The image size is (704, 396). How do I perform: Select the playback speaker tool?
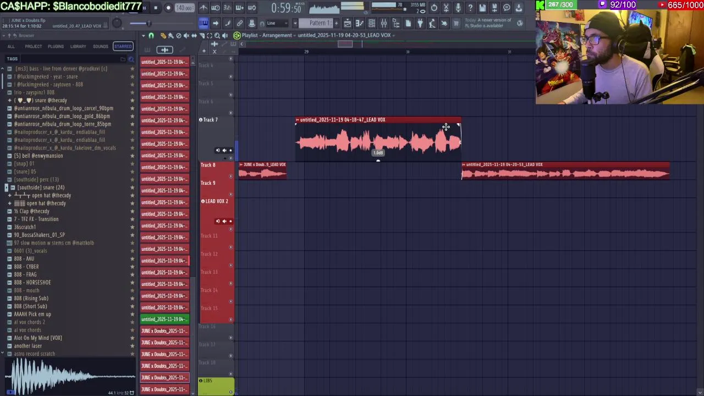coord(225,35)
